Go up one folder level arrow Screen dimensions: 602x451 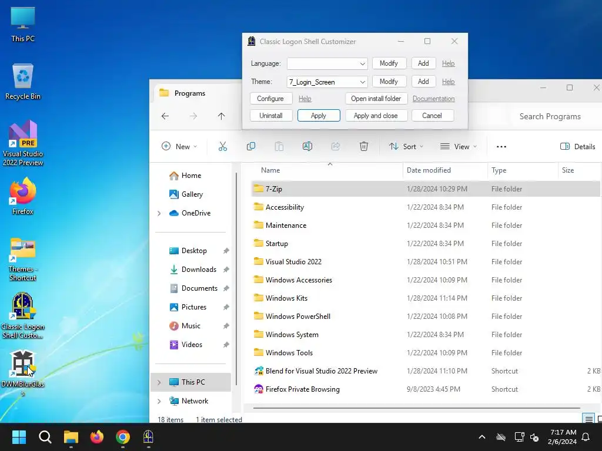click(221, 116)
